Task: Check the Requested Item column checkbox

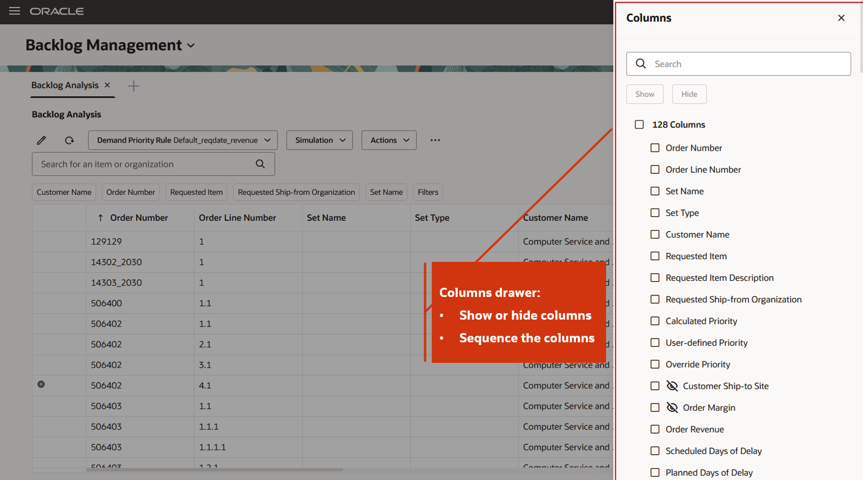Action: [x=655, y=256]
